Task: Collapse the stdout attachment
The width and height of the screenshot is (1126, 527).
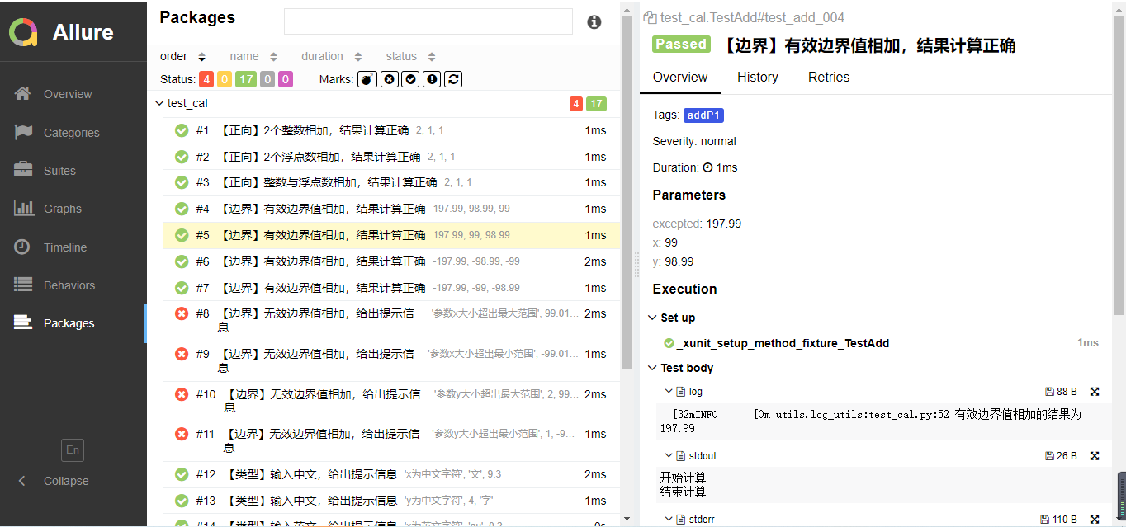Action: pyautogui.click(x=669, y=456)
